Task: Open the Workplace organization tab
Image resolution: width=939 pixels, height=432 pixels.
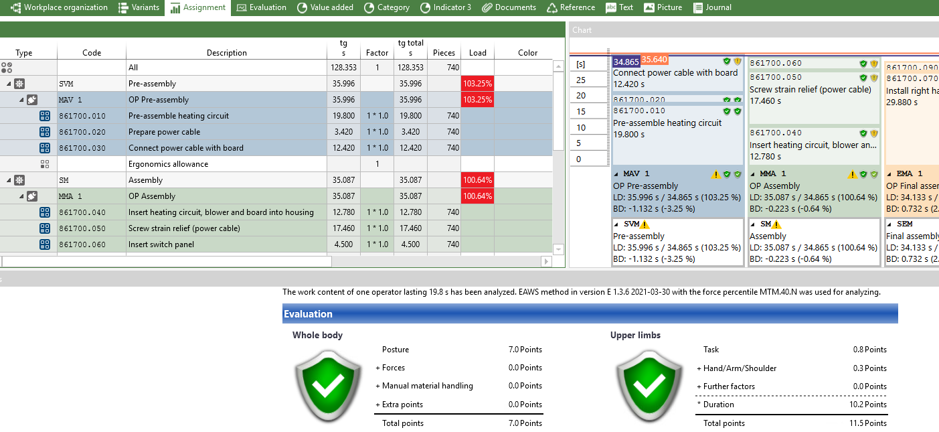Action: point(59,7)
